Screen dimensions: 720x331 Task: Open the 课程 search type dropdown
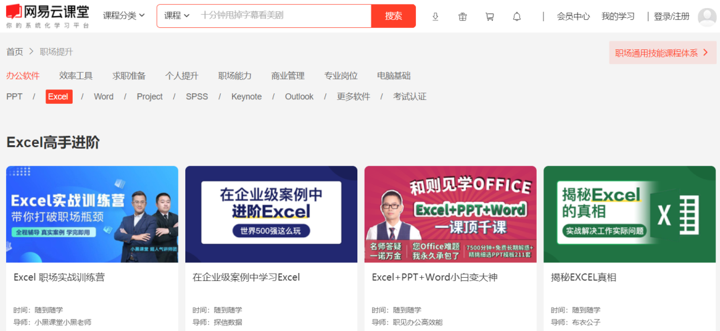pyautogui.click(x=177, y=15)
